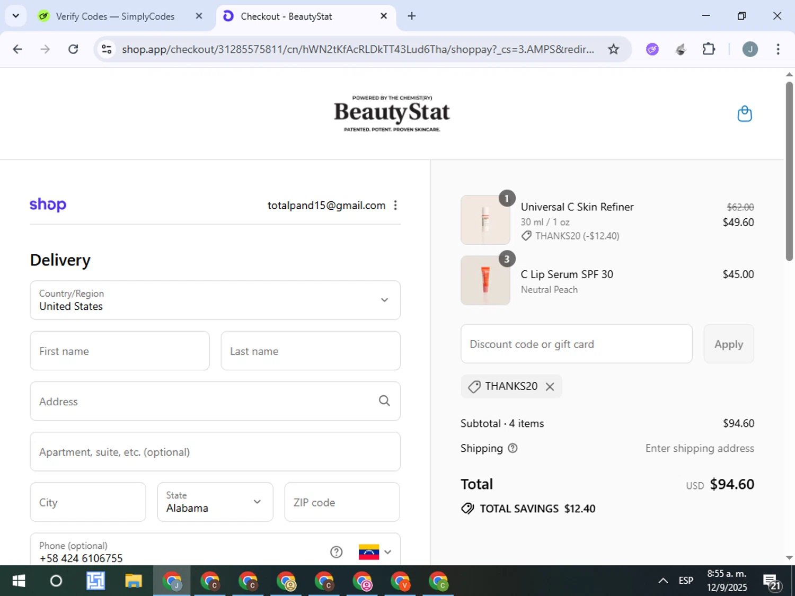Open the tab search dropdown arrow
Screen dimensions: 795x596
click(15, 16)
